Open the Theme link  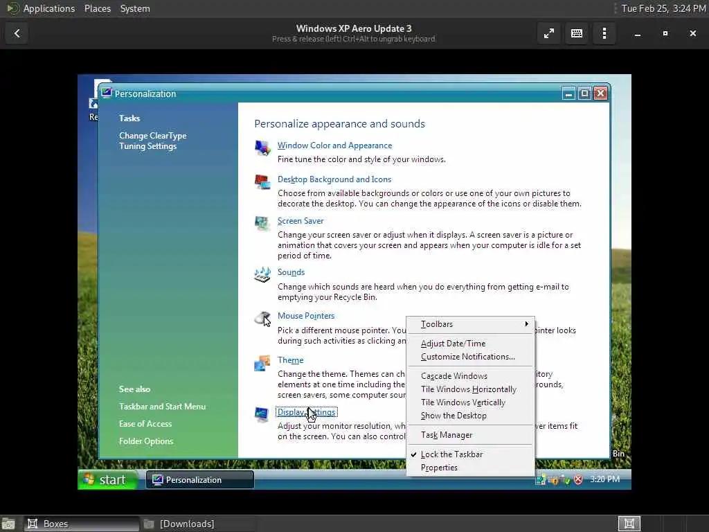pyautogui.click(x=290, y=360)
